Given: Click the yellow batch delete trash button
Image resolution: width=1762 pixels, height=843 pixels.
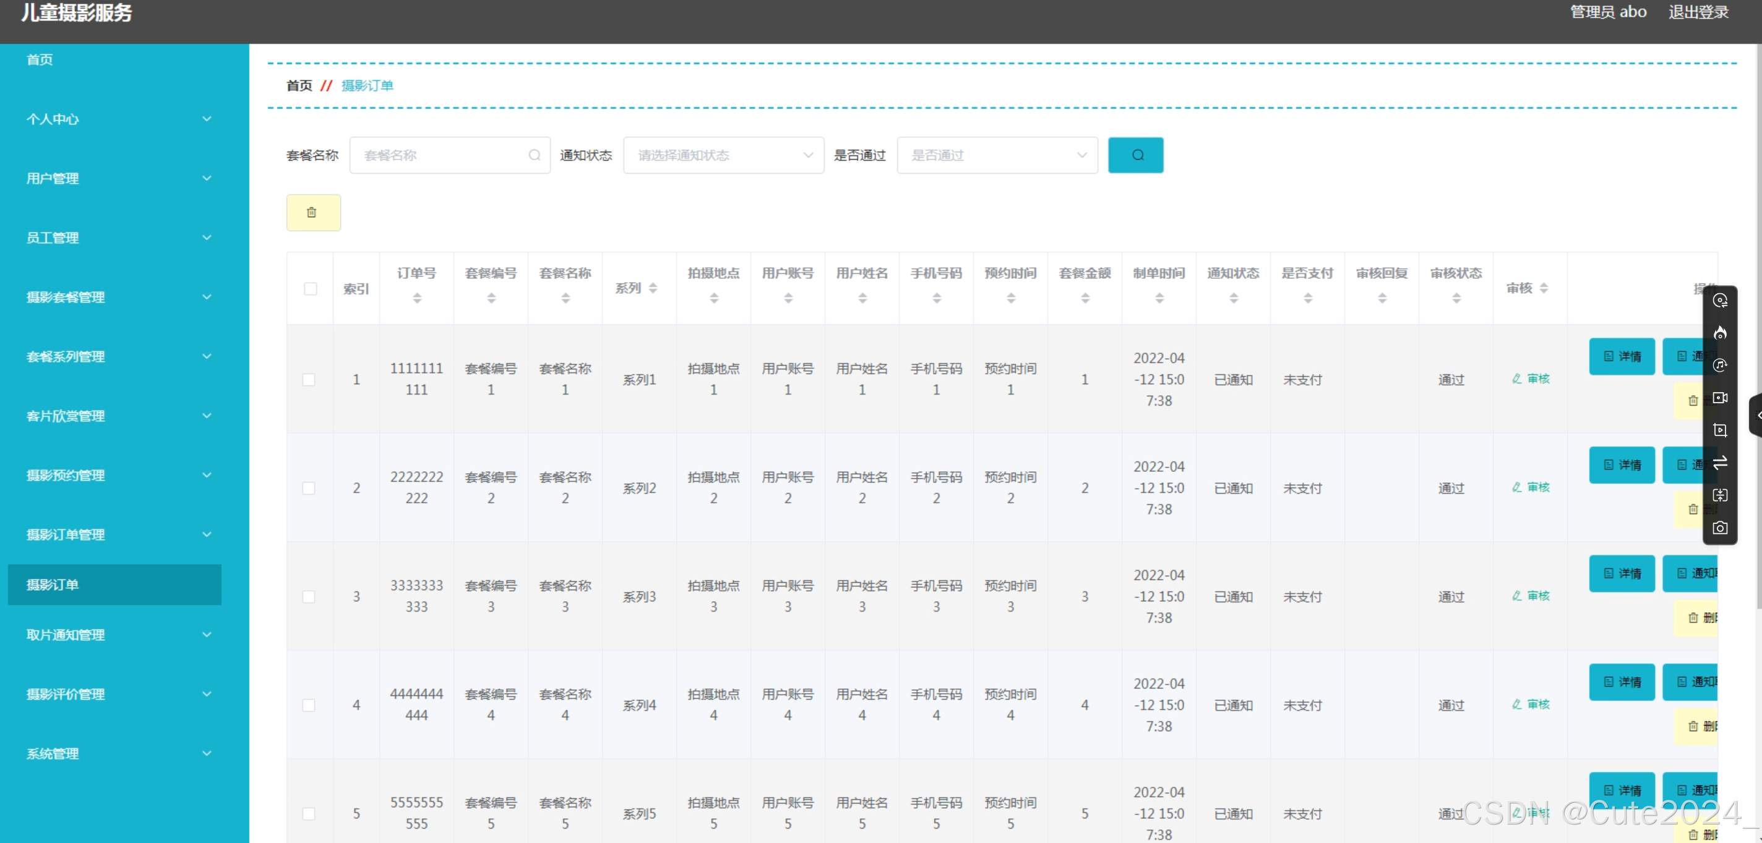Looking at the screenshot, I should click(312, 213).
